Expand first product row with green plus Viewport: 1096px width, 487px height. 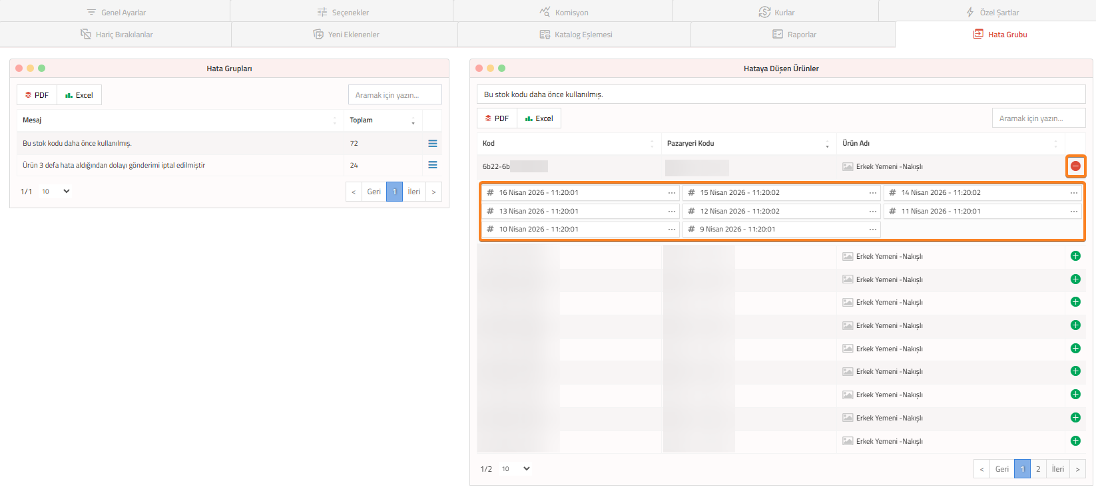[1075, 256]
